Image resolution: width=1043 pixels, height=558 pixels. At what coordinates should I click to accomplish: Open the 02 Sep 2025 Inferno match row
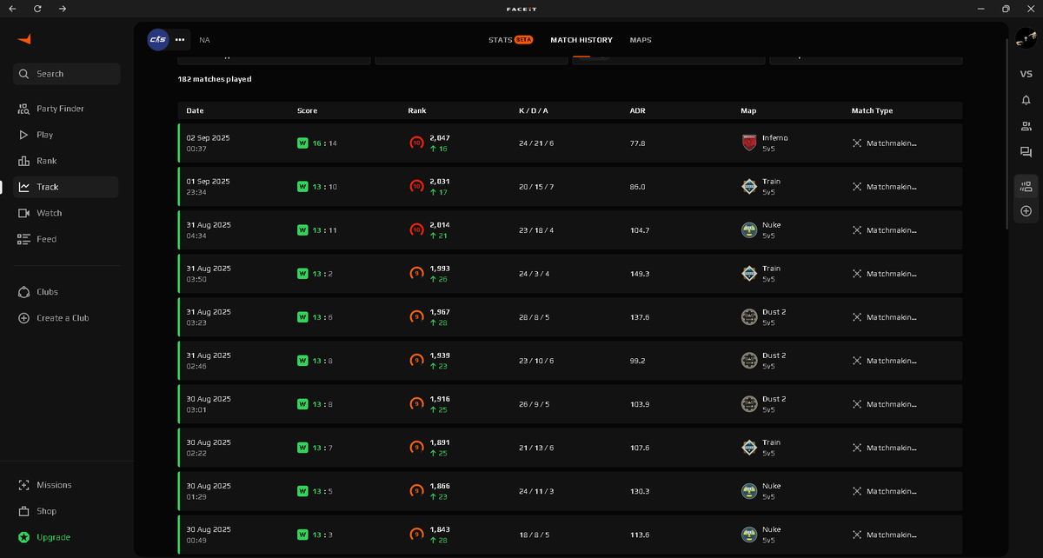[x=570, y=143]
